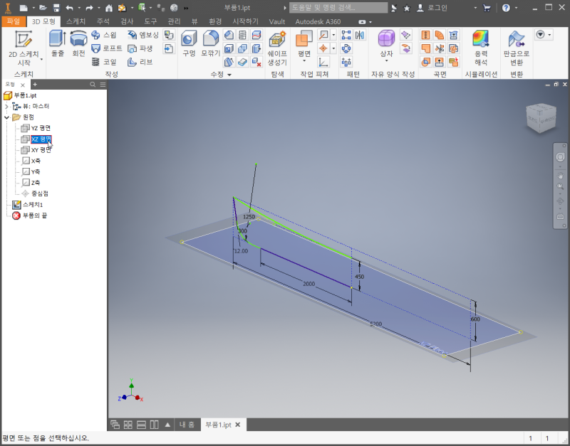Open the full navigation wheel
The width and height of the screenshot is (570, 446).
560,157
